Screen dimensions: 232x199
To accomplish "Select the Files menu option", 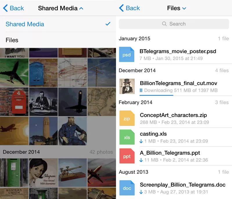I will click(x=58, y=40).
